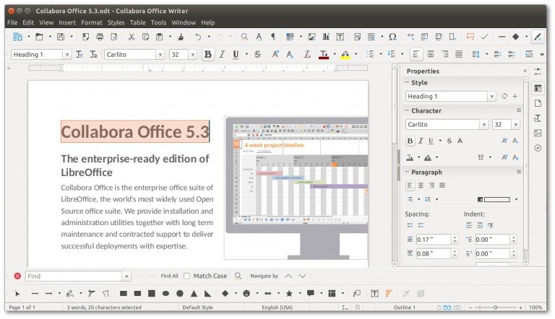Apply strikethrough from the formatting toolbar
Viewport: 555px width, 319px height.
coord(257,54)
